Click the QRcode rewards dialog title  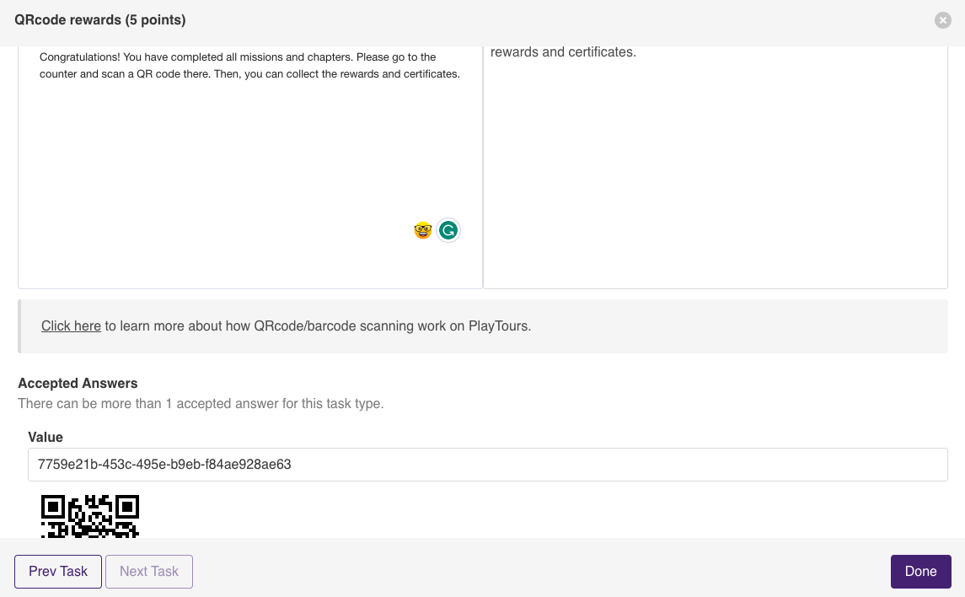pyautogui.click(x=99, y=19)
